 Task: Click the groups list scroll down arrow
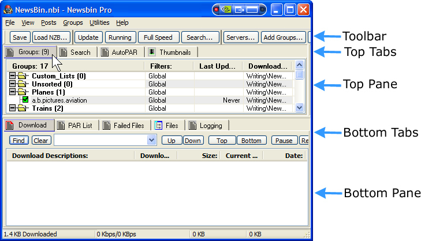click(299, 108)
